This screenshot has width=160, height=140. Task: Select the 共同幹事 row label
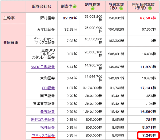[11, 43]
